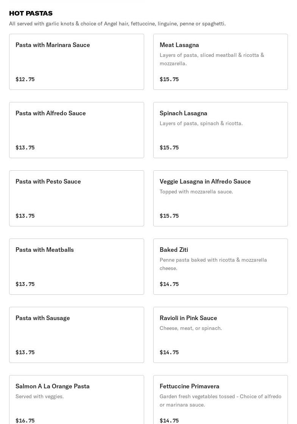Click the Meat Lasagna description text
Viewport: 297px width, 424px height.
(x=212, y=59)
